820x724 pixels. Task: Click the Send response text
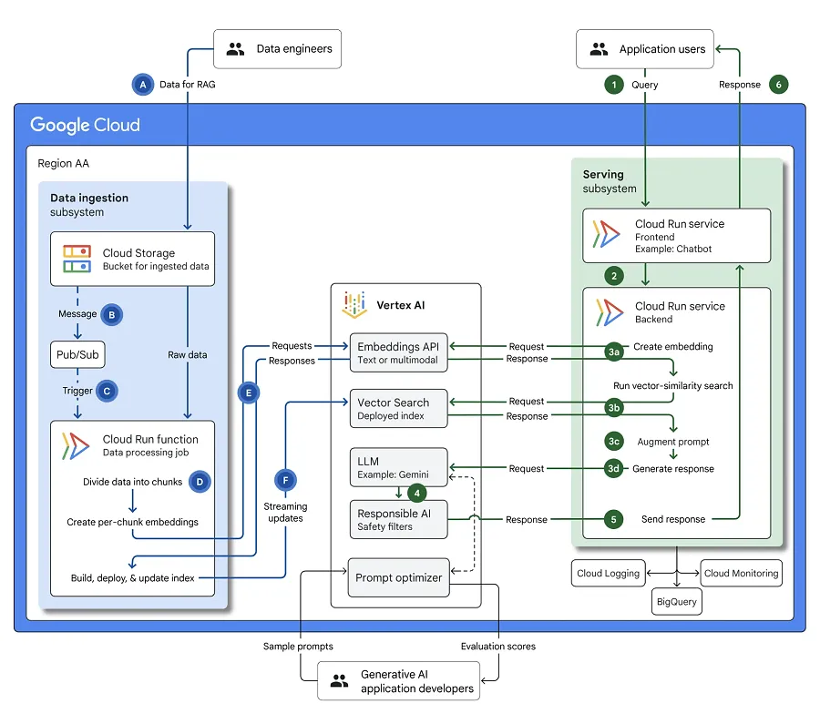click(673, 519)
